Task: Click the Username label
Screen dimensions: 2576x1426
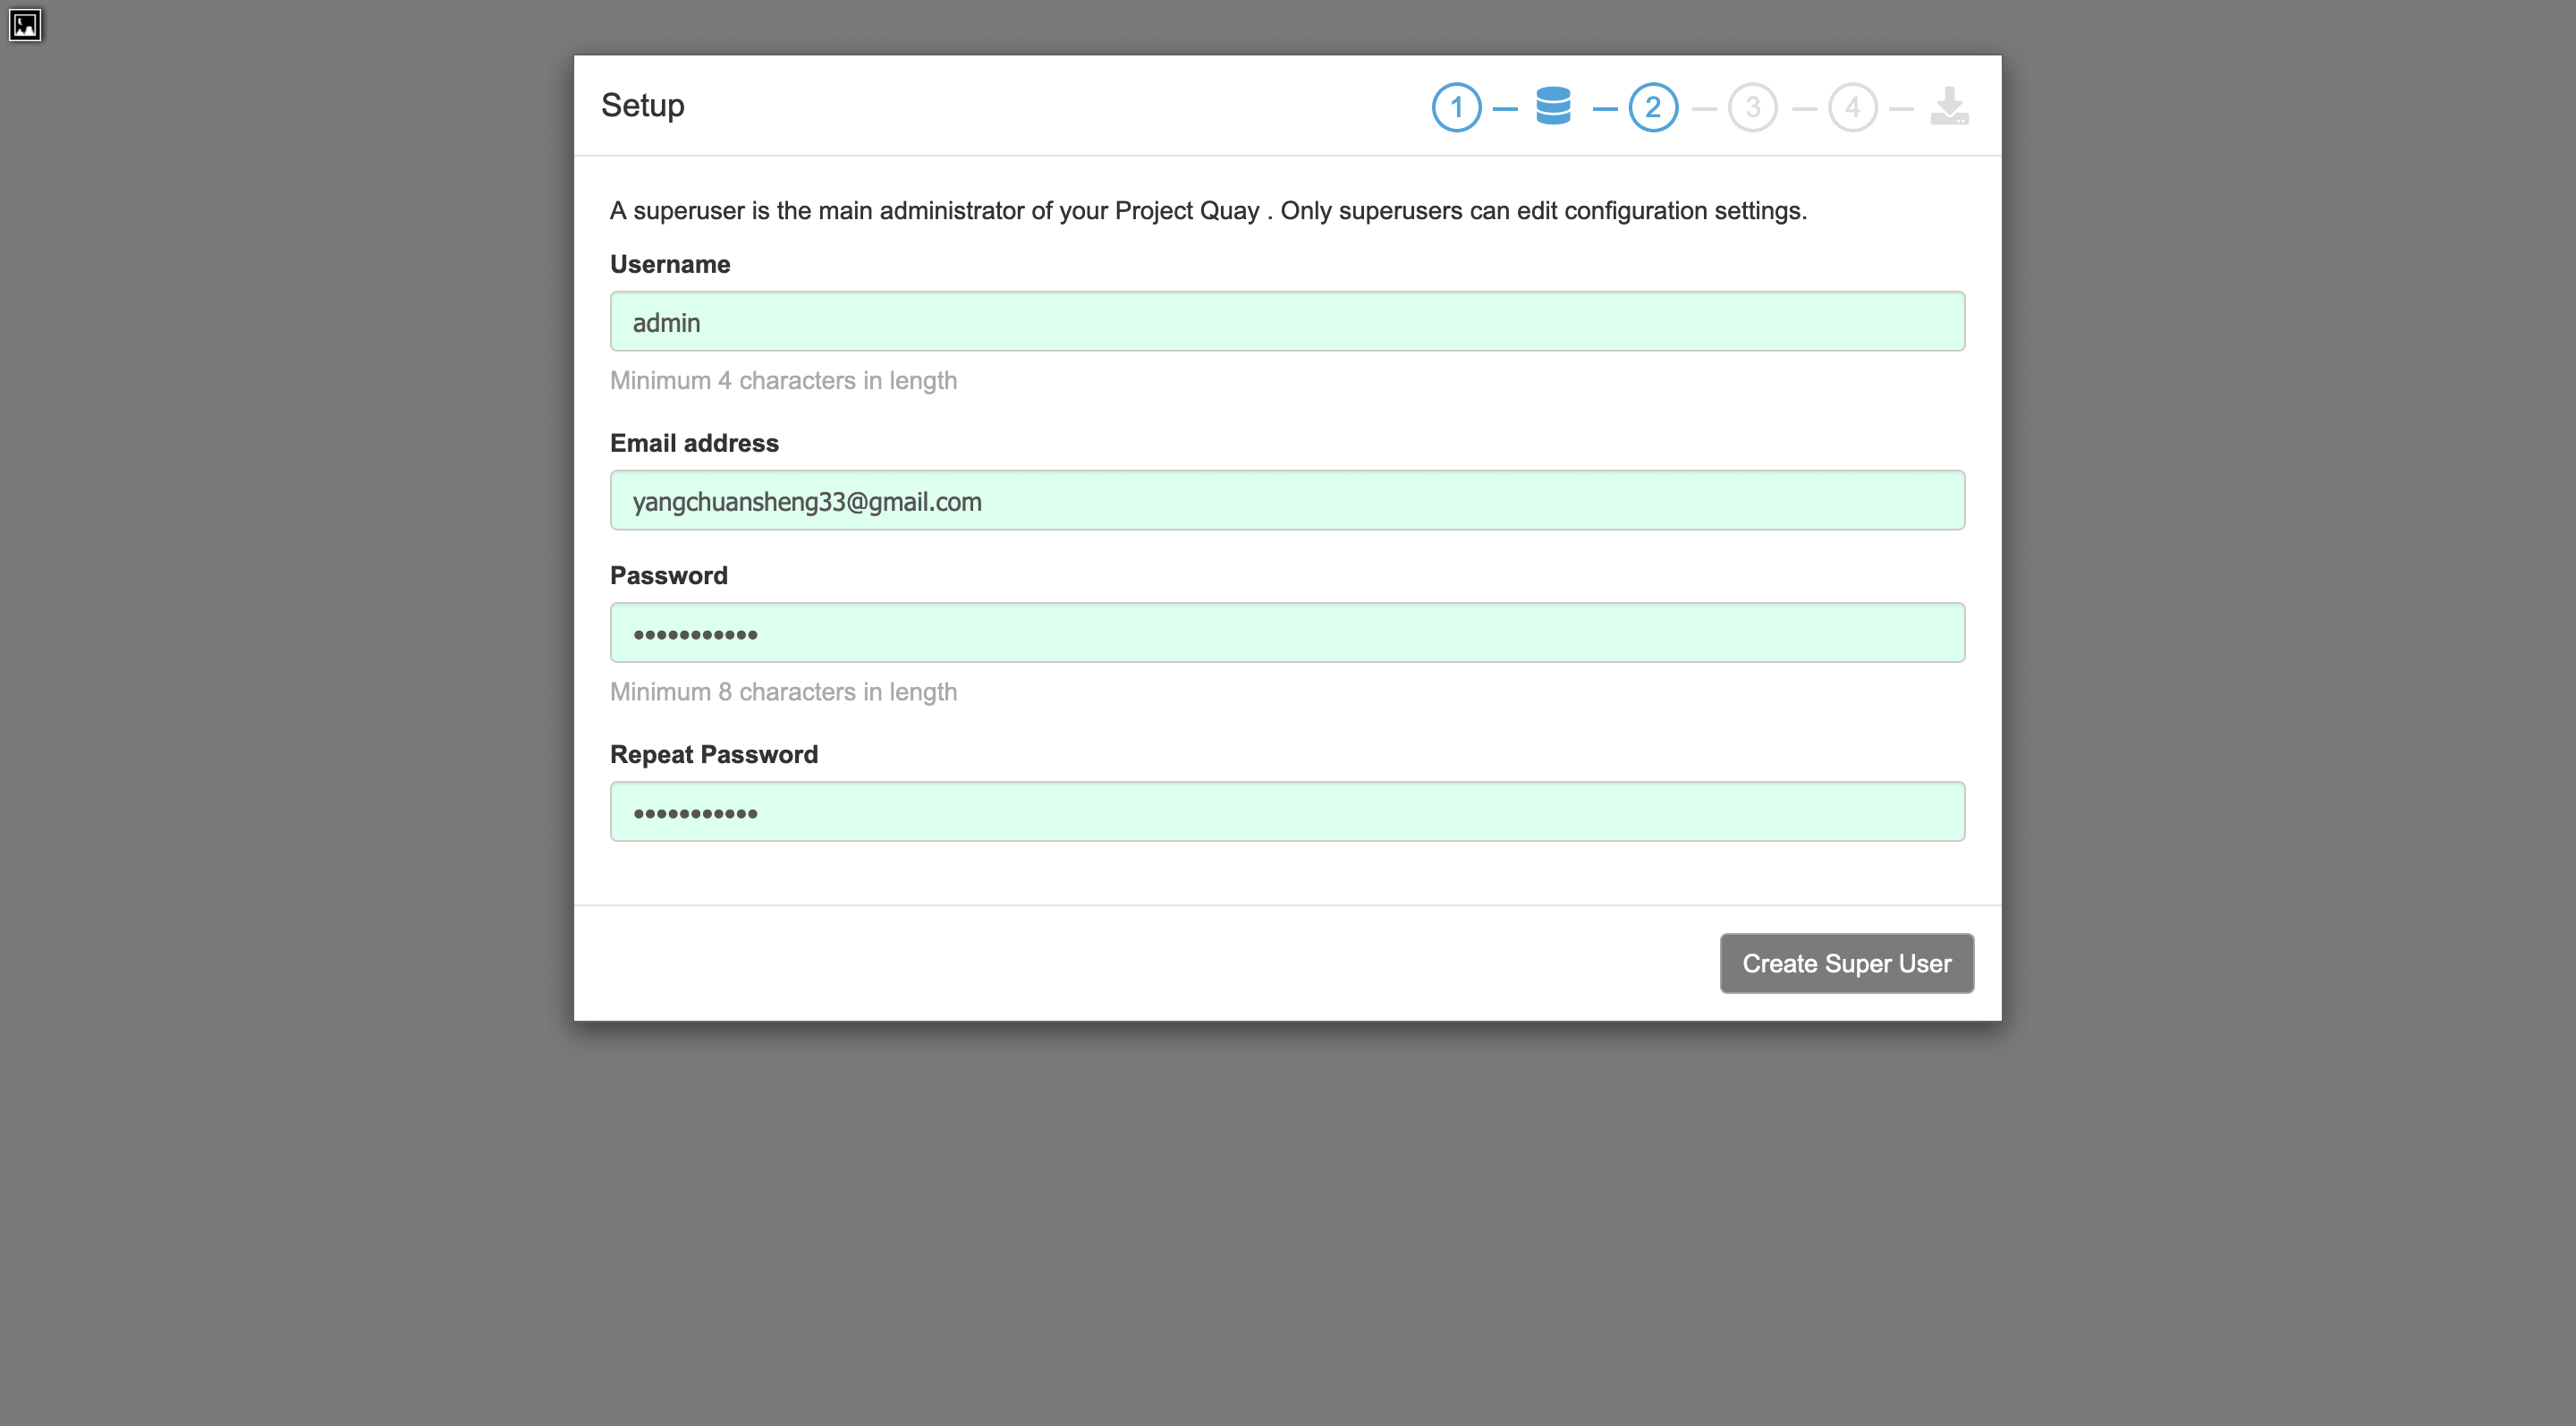Action: [x=670, y=264]
